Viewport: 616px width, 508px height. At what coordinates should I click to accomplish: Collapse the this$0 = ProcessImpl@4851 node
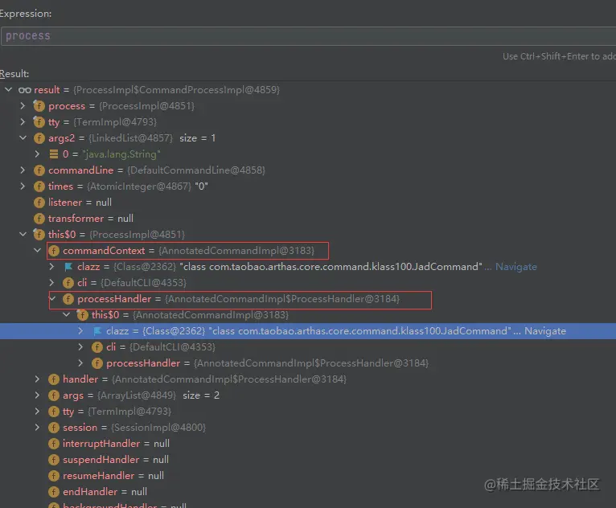click(23, 235)
